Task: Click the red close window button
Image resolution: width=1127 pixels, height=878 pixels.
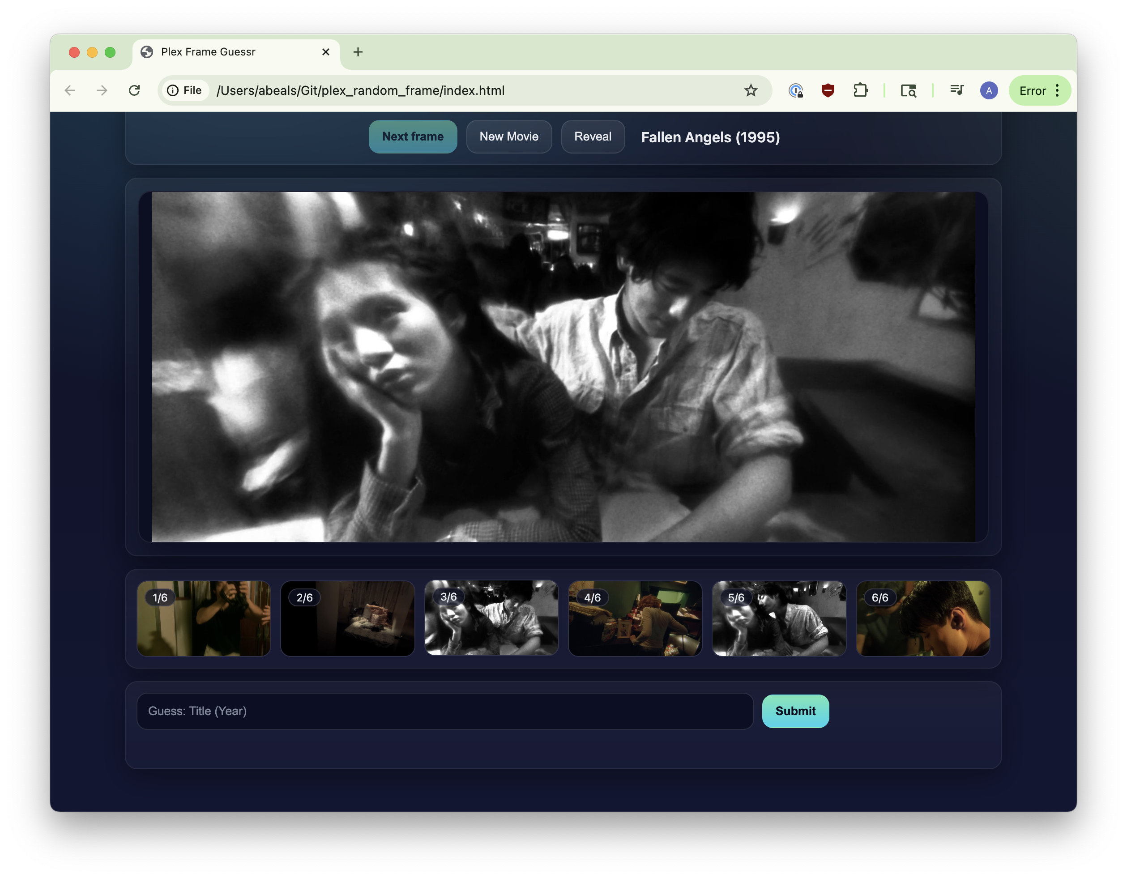Action: click(x=74, y=52)
